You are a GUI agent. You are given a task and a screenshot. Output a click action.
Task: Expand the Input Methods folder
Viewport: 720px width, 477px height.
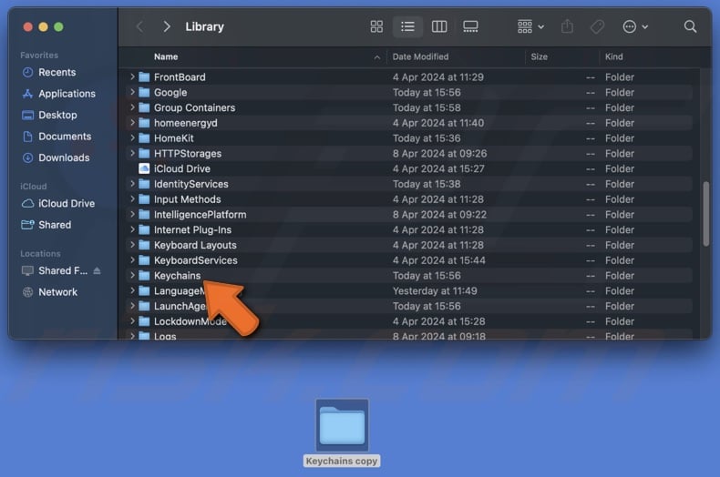coord(132,199)
